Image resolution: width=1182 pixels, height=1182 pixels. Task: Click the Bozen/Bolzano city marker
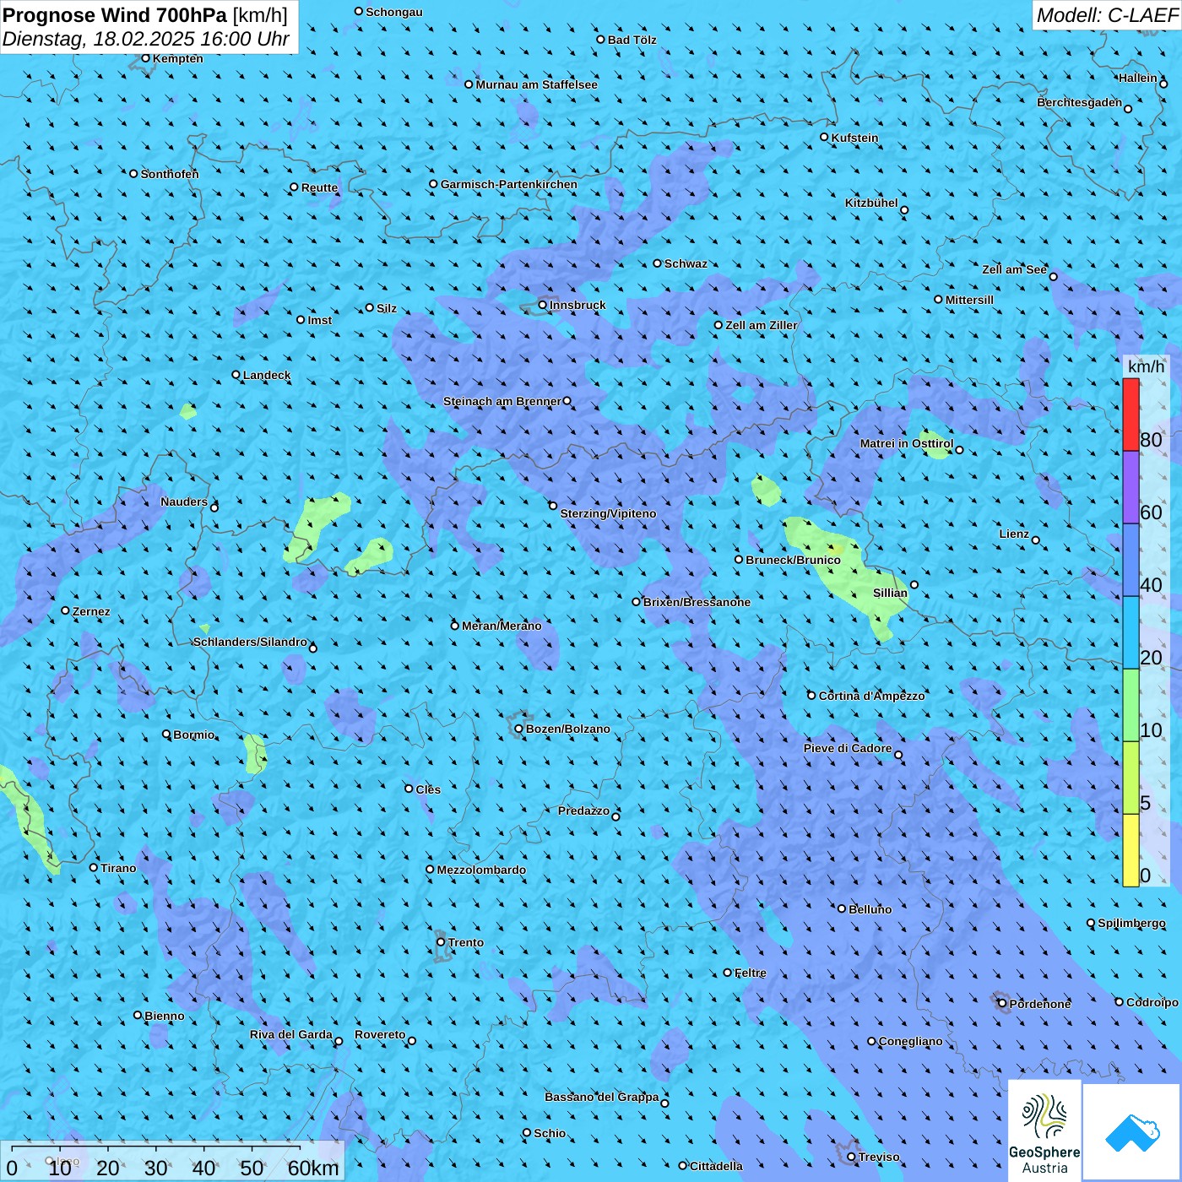click(x=519, y=729)
